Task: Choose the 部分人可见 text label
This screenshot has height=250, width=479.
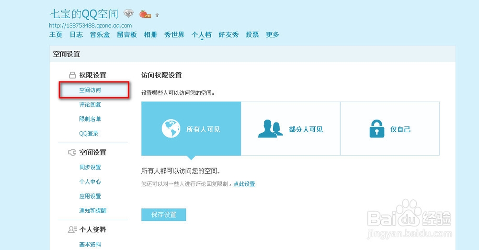Action: 306,129
